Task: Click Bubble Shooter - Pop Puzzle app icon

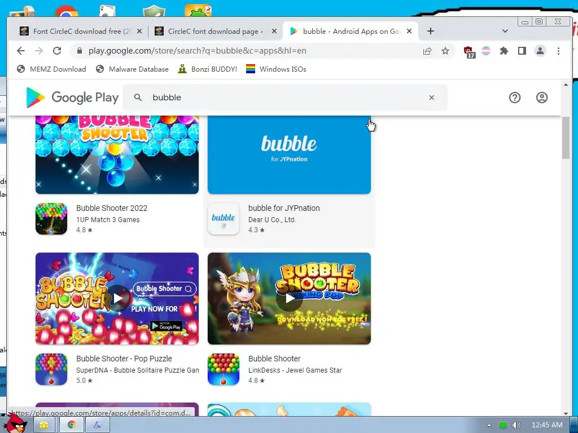Action: [51, 369]
